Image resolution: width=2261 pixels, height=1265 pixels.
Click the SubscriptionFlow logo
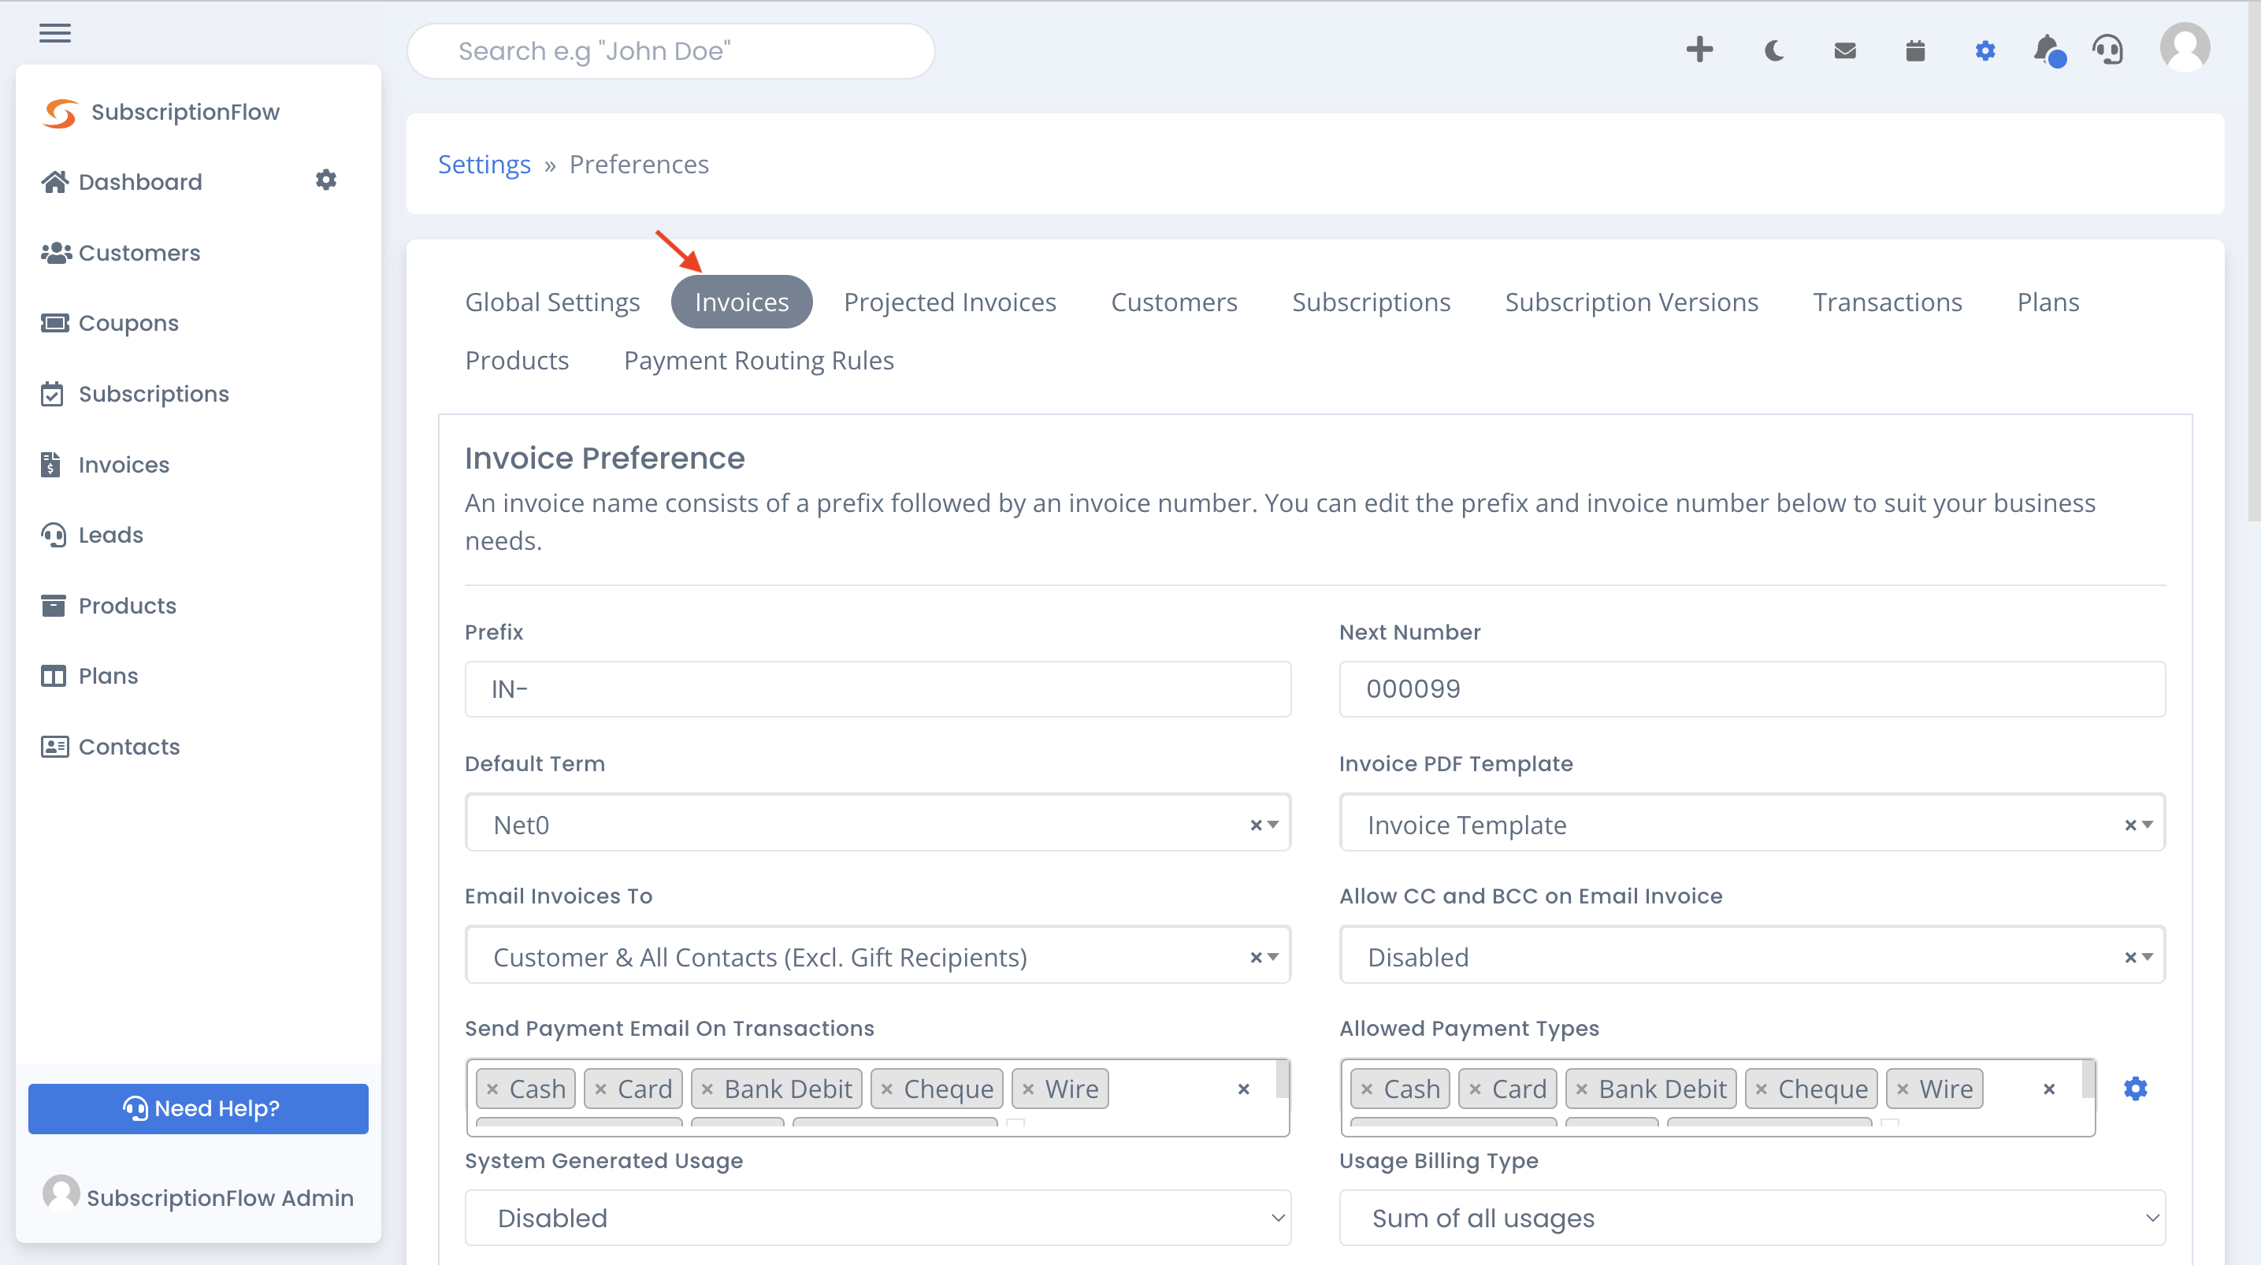pyautogui.click(x=60, y=113)
